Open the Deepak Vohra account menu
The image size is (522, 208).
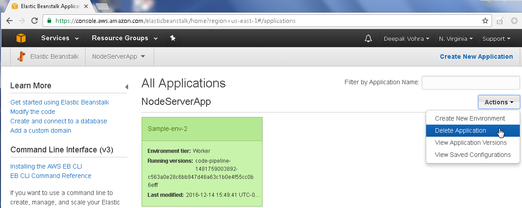[x=406, y=39]
